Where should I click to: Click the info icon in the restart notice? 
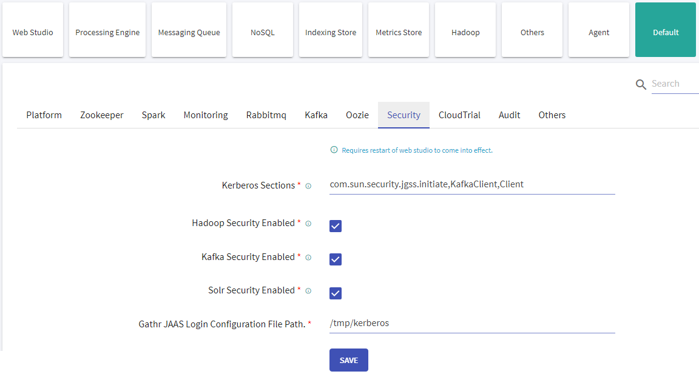click(334, 150)
